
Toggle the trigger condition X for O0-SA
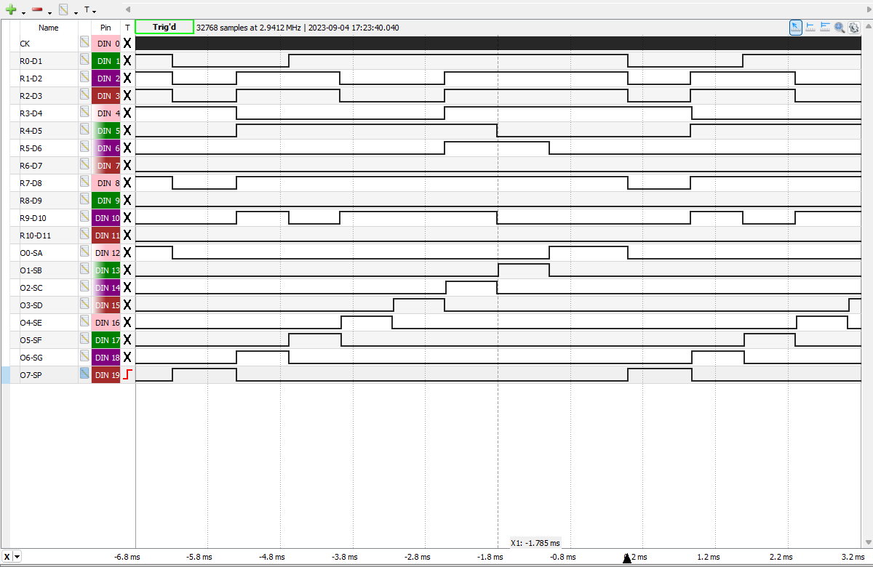pyautogui.click(x=127, y=253)
